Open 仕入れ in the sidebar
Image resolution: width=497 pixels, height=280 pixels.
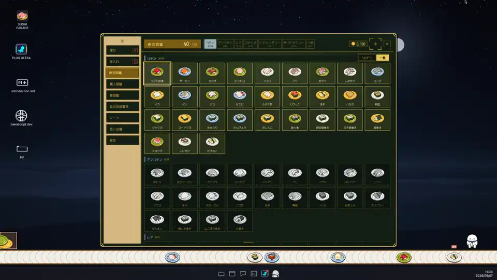pyautogui.click(x=123, y=62)
